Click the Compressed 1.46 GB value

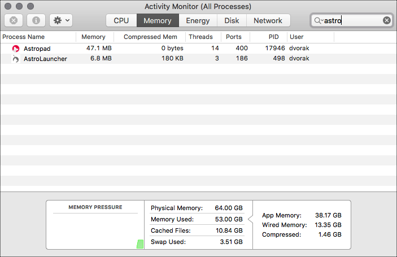330,234
